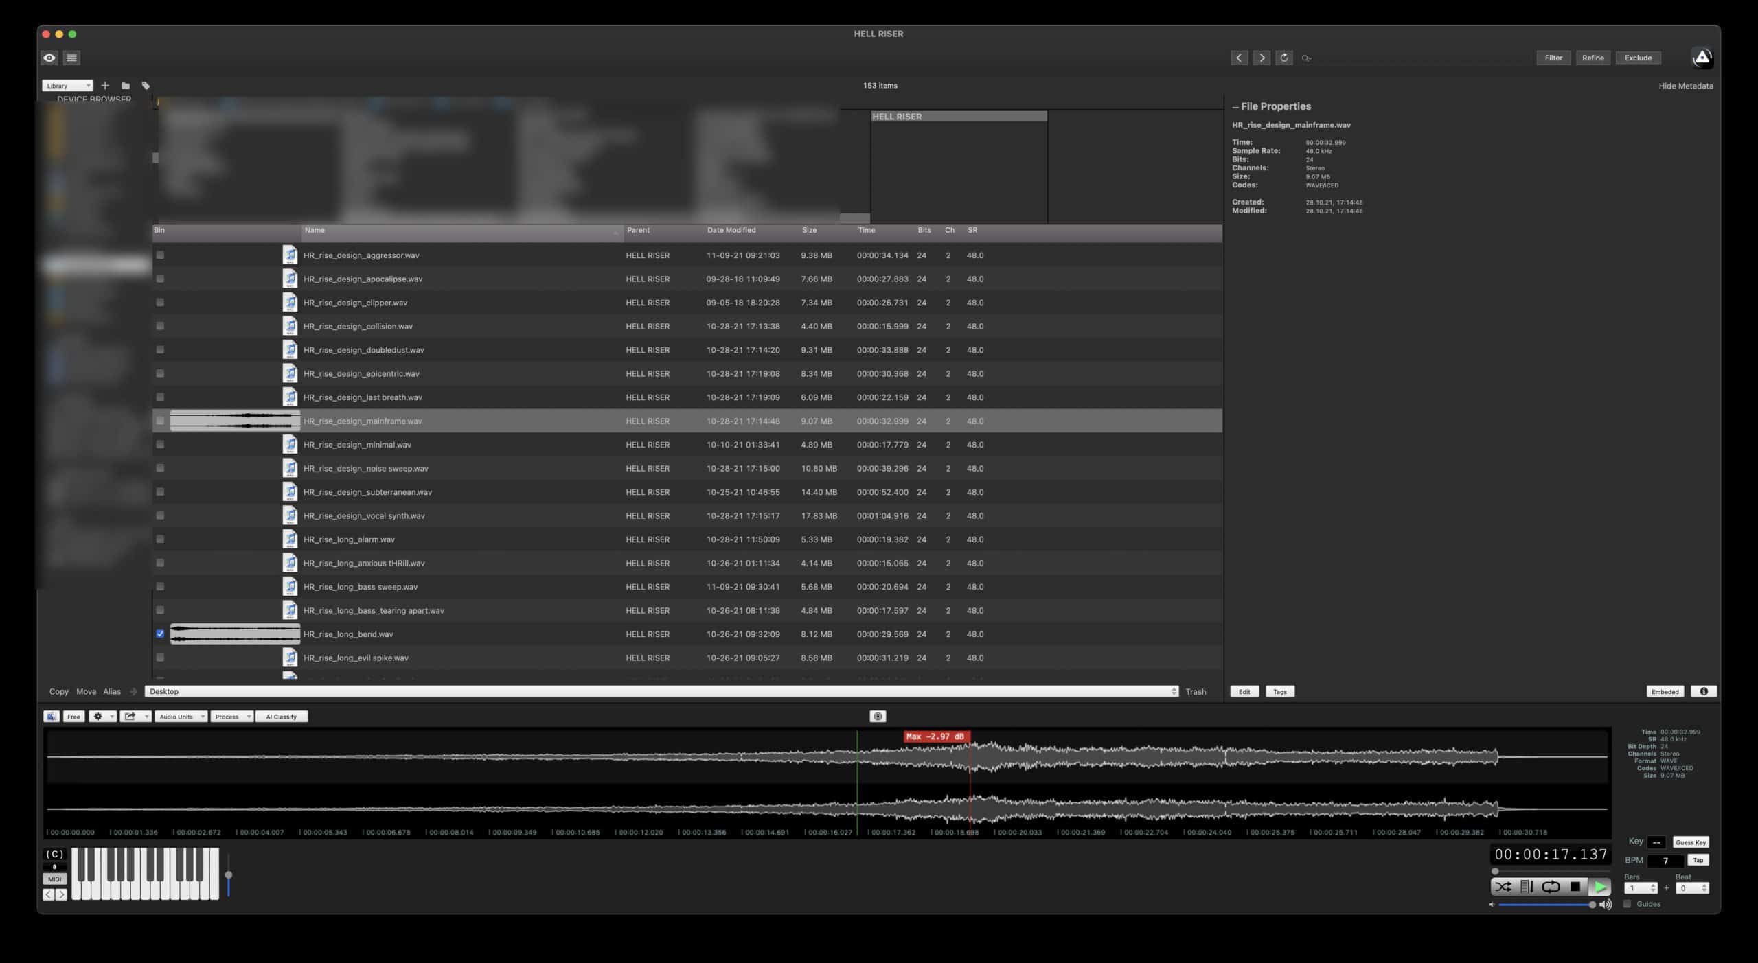The height and width of the screenshot is (963, 1758).
Task: Click the info icon next to Embeded
Action: (1704, 691)
